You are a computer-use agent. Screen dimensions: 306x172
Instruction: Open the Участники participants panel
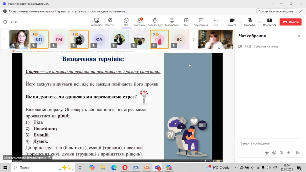(x=139, y=21)
